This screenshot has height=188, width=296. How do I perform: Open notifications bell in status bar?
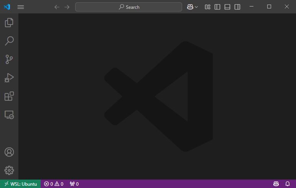pos(287,184)
